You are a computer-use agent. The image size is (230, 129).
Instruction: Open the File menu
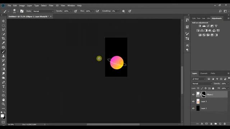coord(9,6)
